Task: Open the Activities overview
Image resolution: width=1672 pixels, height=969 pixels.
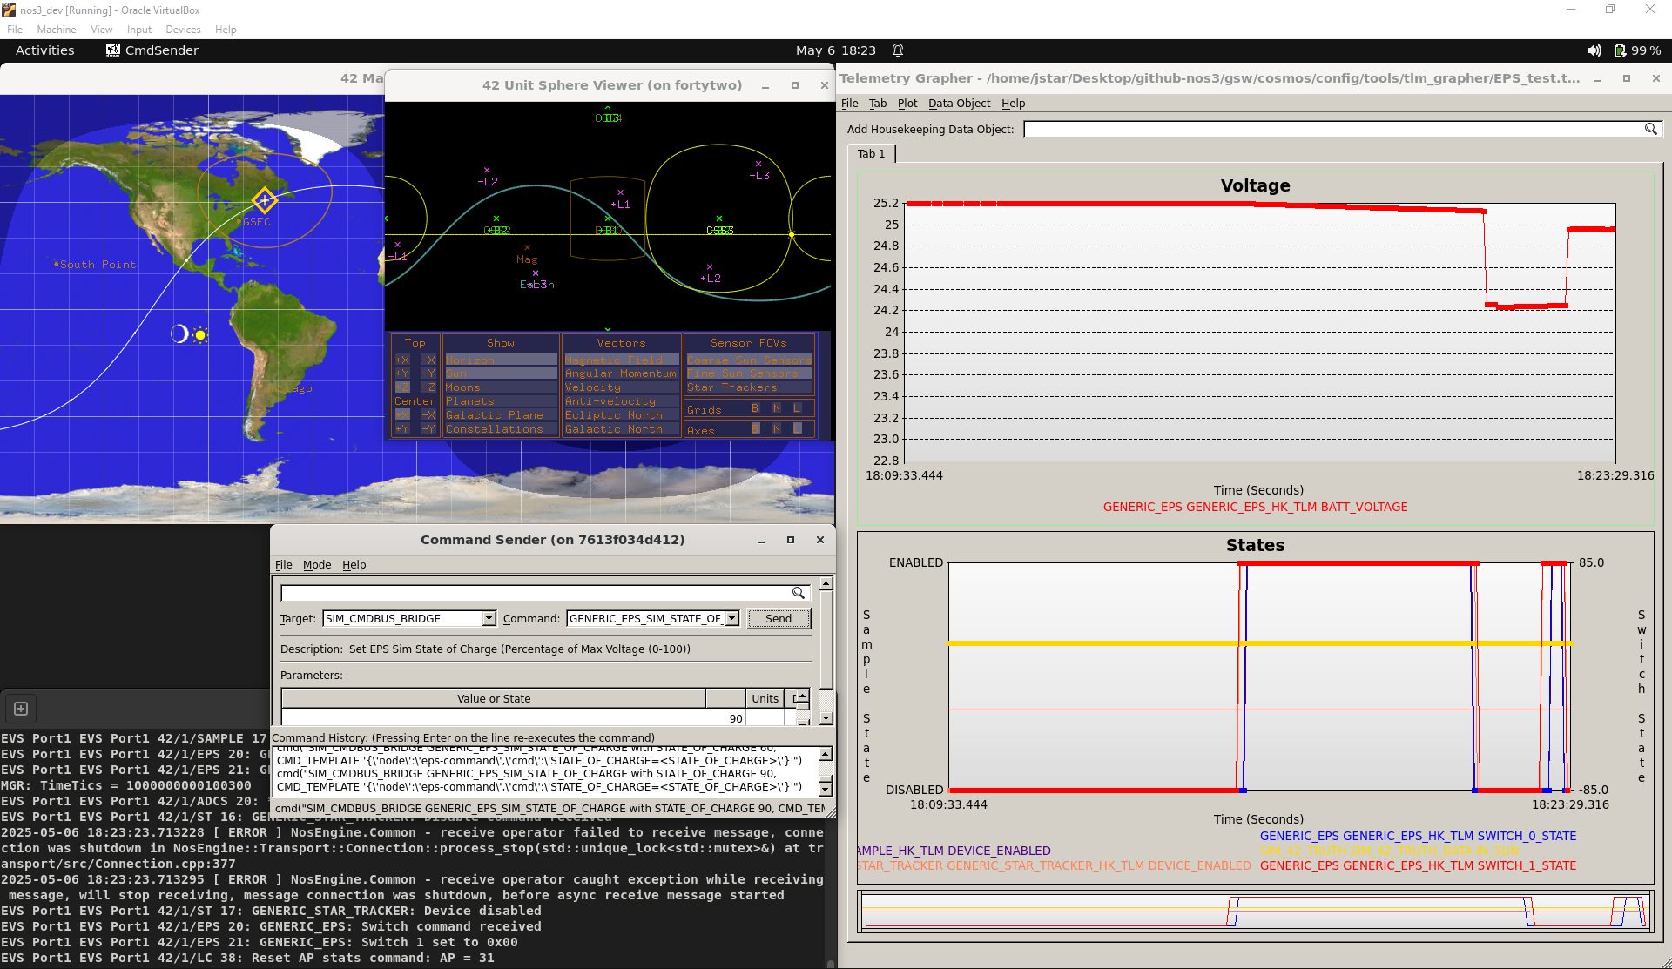Action: [44, 50]
